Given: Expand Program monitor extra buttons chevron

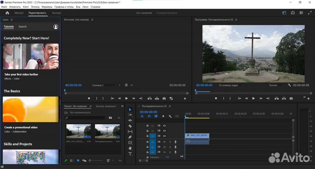Looking at the screenshot, I should (x=304, y=97).
